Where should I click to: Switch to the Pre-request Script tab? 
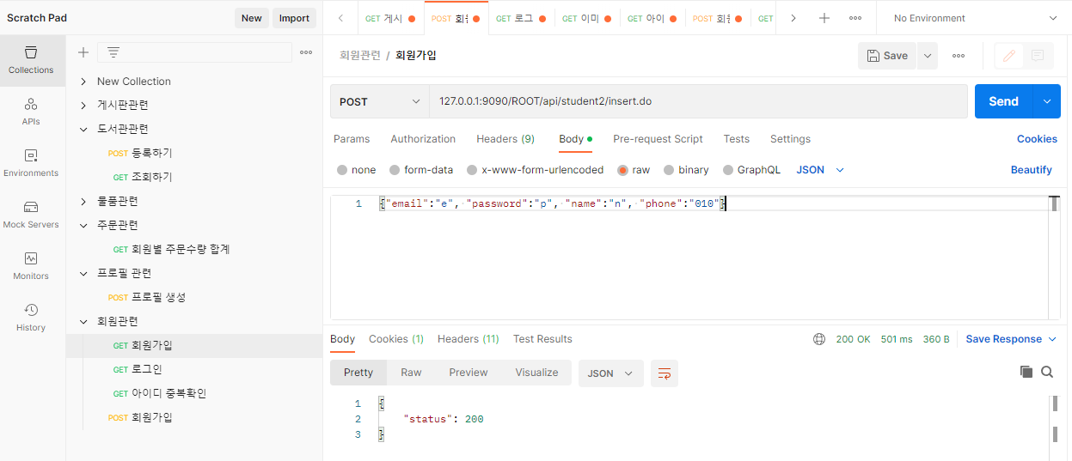click(x=658, y=139)
